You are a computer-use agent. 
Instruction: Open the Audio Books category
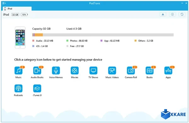tap(37, 71)
